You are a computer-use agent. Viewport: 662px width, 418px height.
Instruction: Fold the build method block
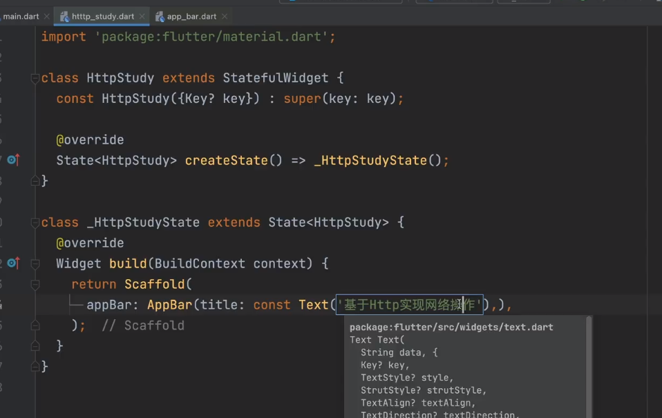click(35, 264)
